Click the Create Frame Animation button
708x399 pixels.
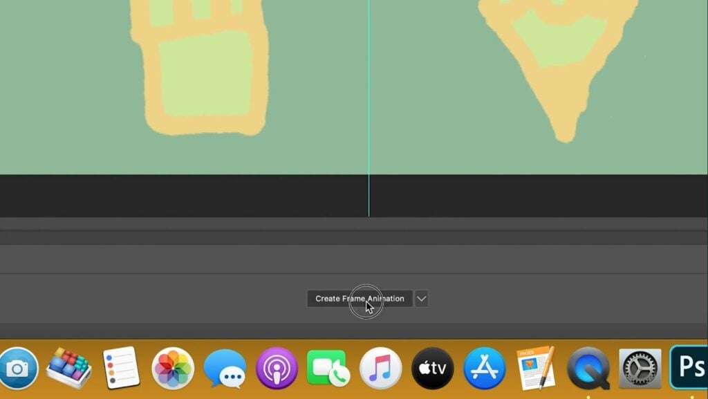[360, 299]
